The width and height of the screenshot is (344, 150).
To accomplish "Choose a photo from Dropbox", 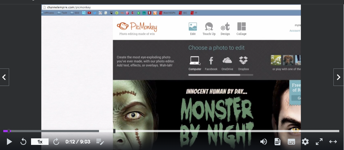I will coord(244,63).
